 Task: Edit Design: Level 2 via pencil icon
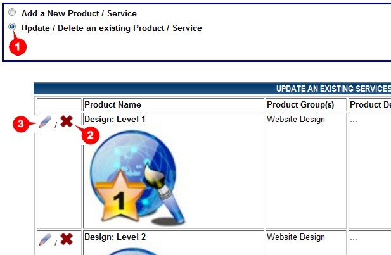point(45,240)
